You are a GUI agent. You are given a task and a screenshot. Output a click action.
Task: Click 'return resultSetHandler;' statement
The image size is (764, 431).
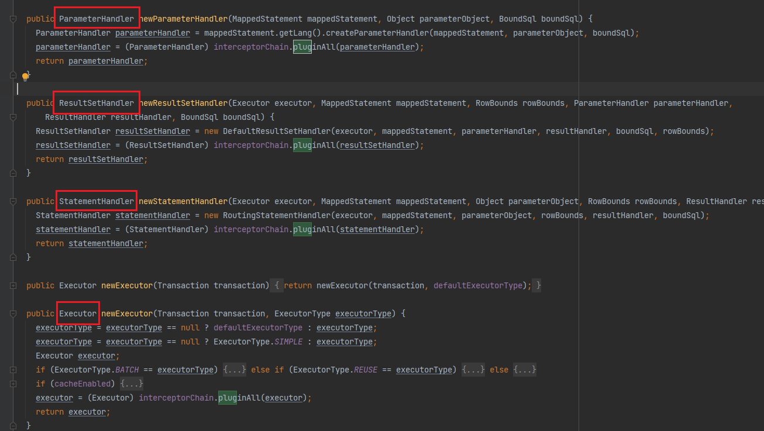(92, 159)
